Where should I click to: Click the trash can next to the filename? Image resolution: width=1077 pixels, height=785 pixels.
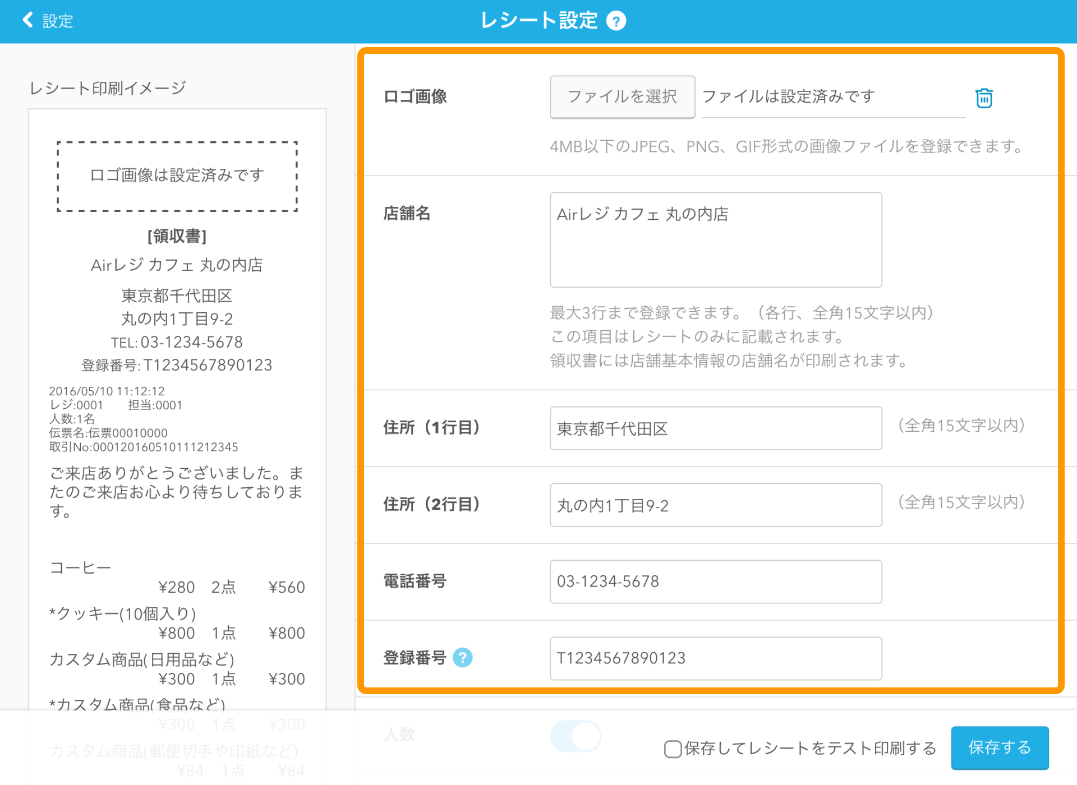coord(984,98)
